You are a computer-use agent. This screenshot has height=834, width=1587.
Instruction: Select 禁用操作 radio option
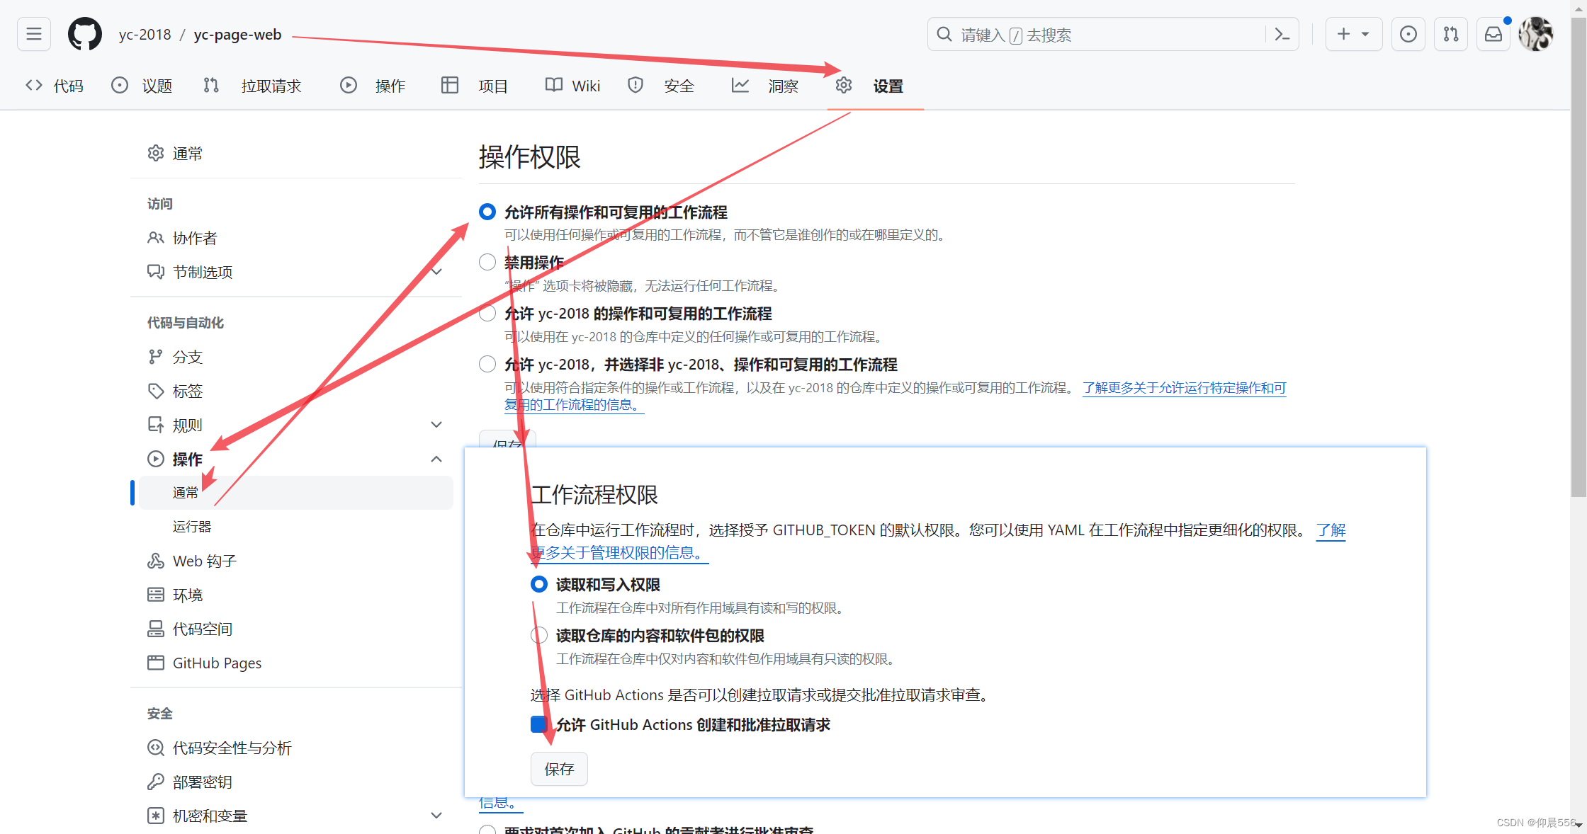(487, 262)
